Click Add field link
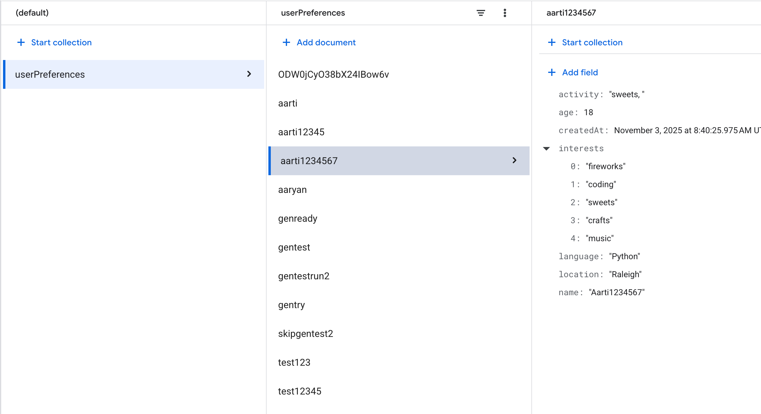761x414 pixels. [x=580, y=72]
